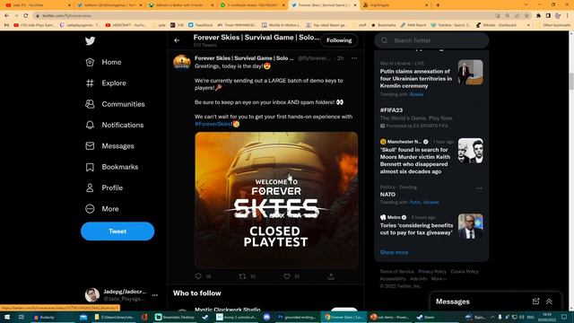Open Audacity from the taskbar
The width and height of the screenshot is (574, 323).
pos(44,317)
